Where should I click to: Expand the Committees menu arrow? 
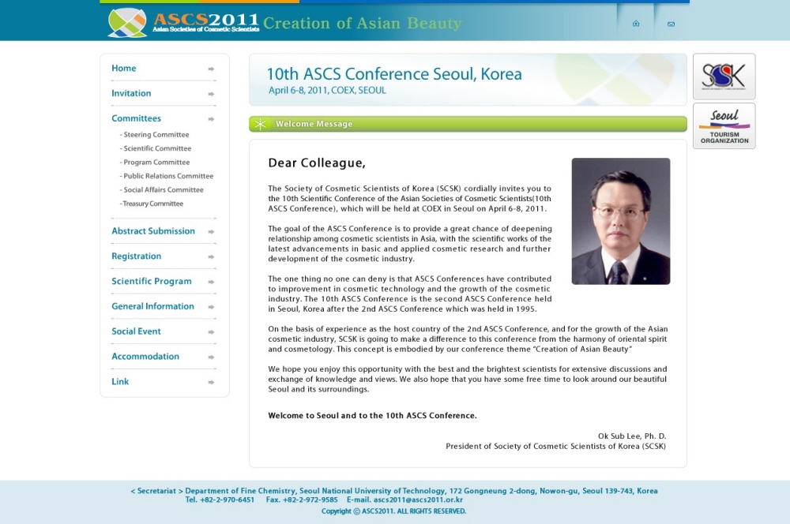pyautogui.click(x=211, y=119)
